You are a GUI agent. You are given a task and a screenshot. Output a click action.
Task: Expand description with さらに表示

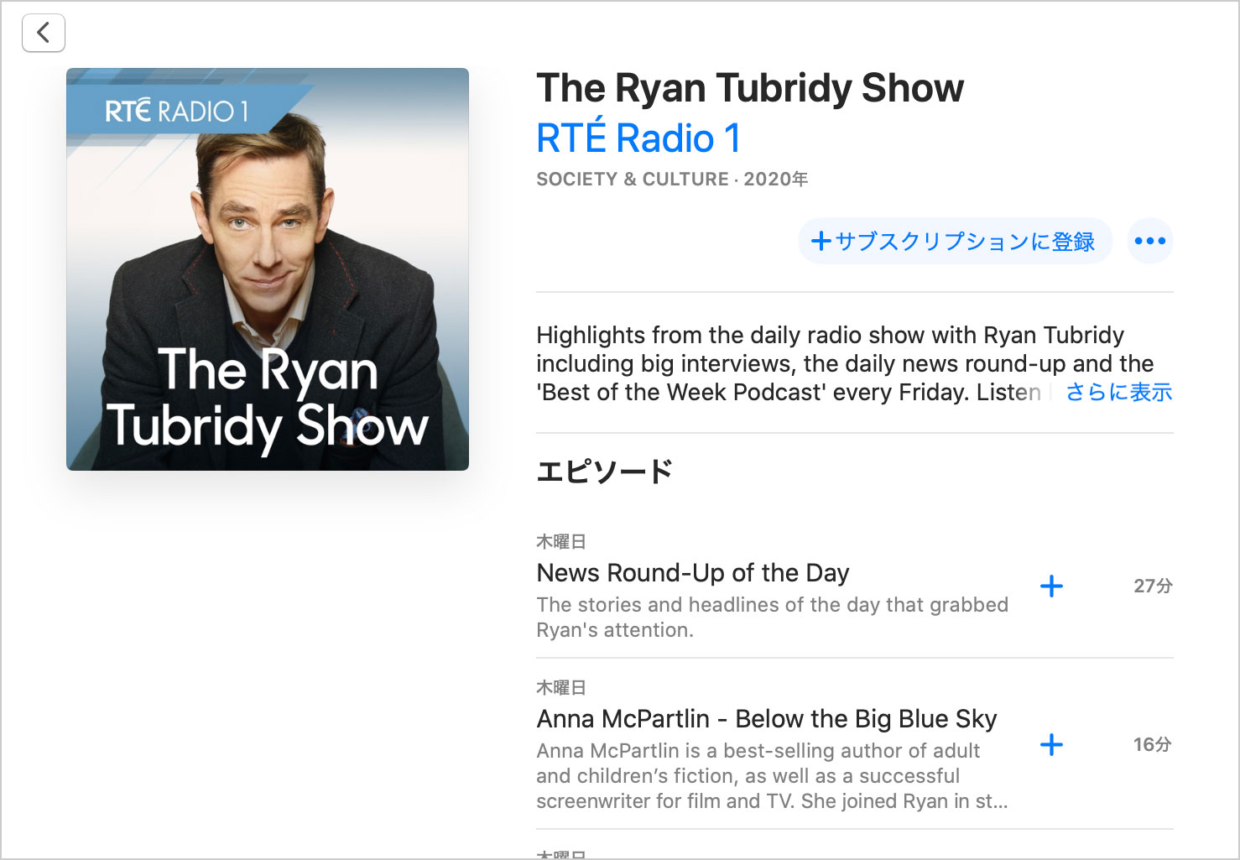click(x=1118, y=392)
